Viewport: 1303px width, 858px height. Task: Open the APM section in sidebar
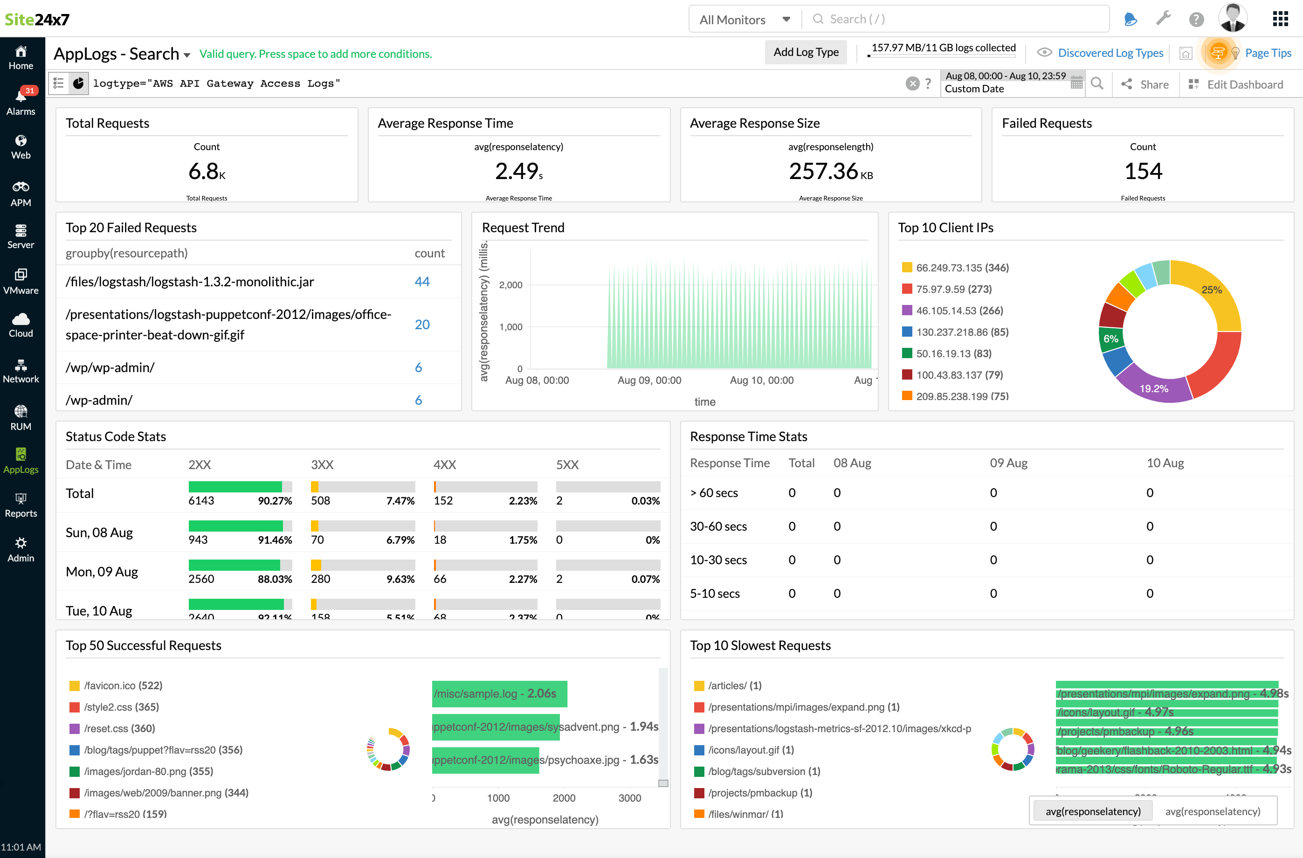click(x=21, y=194)
